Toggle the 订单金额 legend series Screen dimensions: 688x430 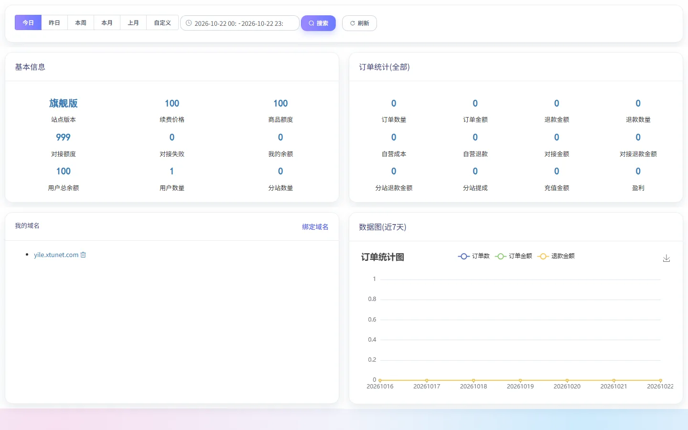(x=514, y=256)
